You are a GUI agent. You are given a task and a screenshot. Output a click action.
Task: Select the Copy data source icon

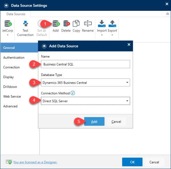76,24
